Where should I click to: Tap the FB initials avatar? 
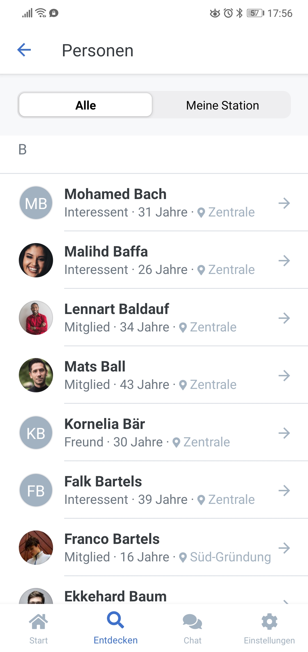click(x=36, y=490)
